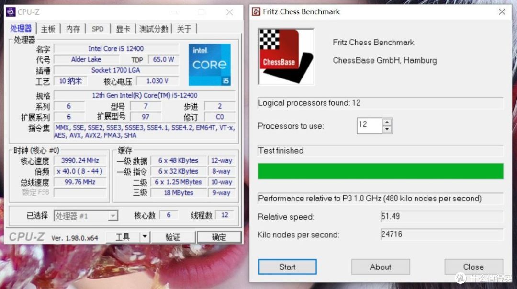
Task: Select the 关于 tab in CPU-Z
Action: coord(185,29)
